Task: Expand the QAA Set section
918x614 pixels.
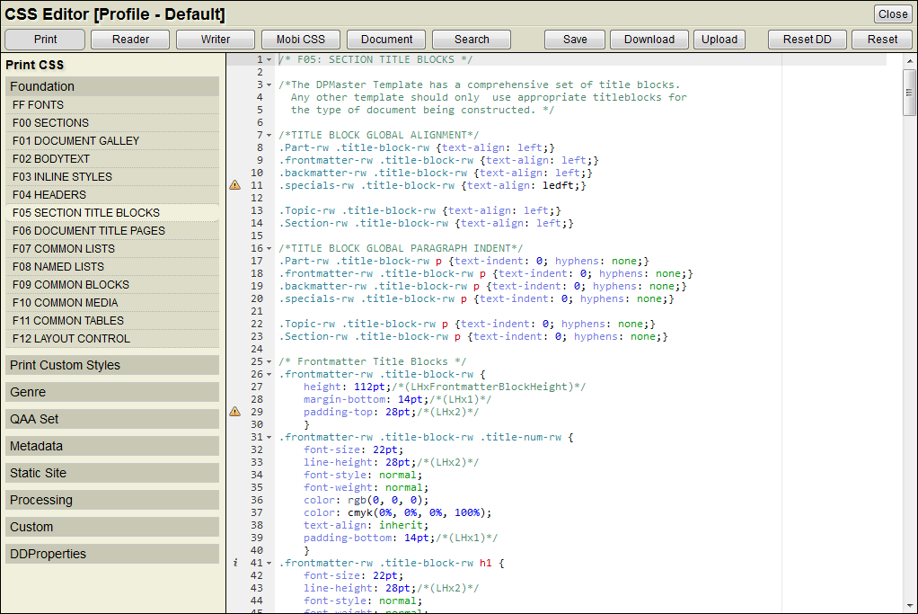Action: point(112,419)
